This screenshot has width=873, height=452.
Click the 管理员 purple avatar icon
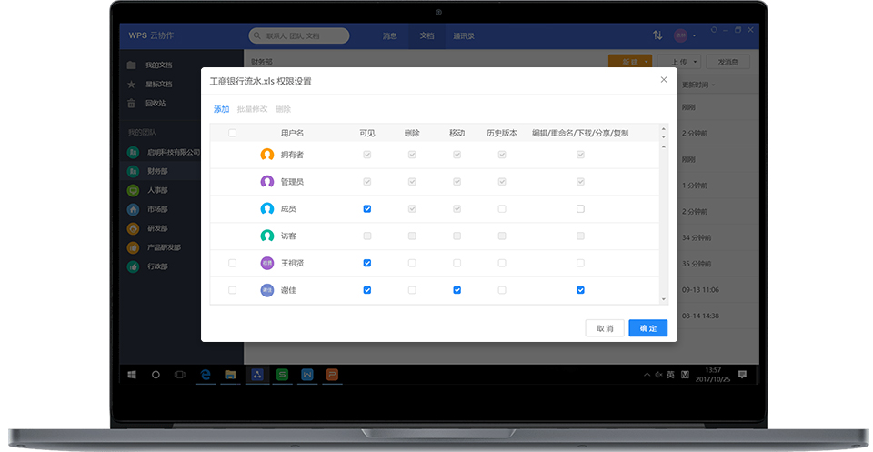(266, 182)
